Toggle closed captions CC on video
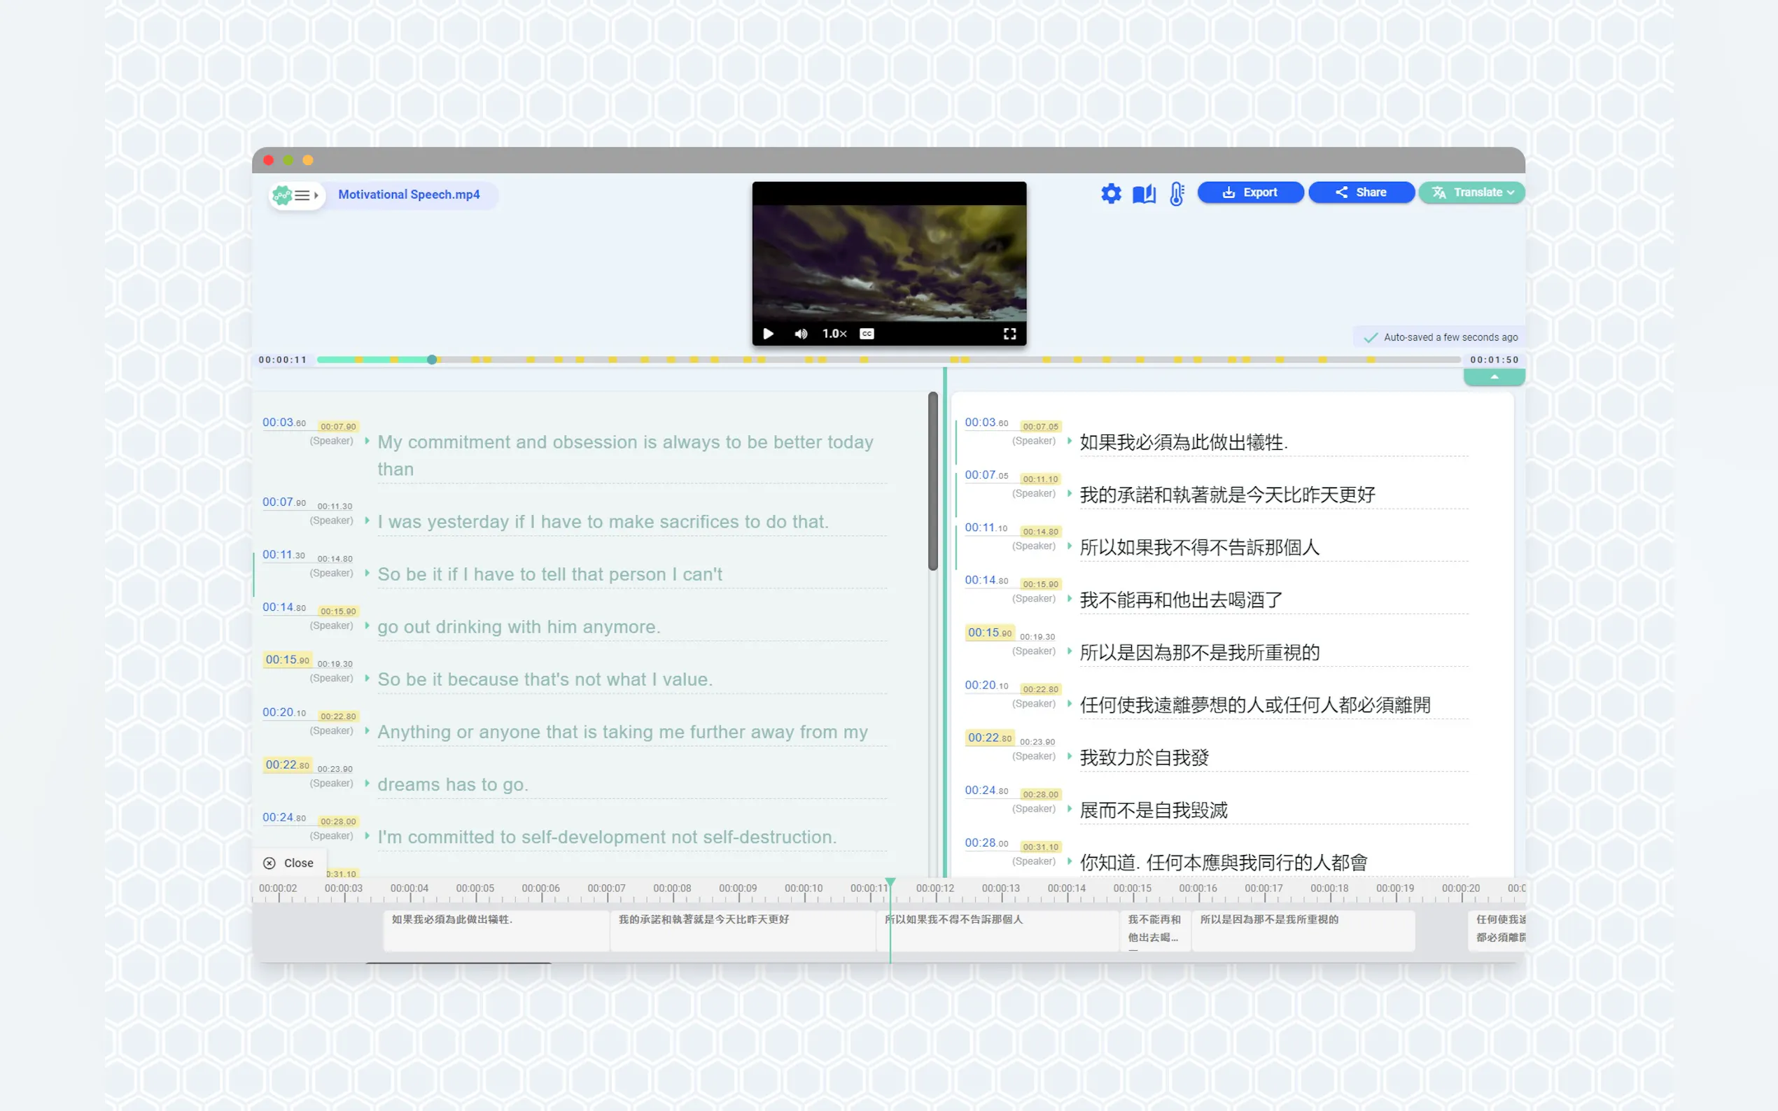Viewport: 1778px width, 1111px height. [867, 334]
